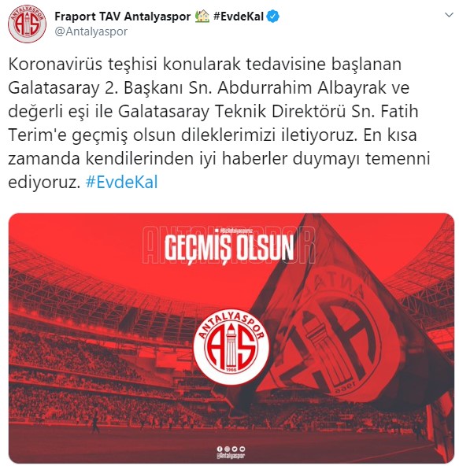The width and height of the screenshot is (459, 473).
Task: Open the blue #EvdeKal hashtag link
Action: pyautogui.click(x=121, y=183)
